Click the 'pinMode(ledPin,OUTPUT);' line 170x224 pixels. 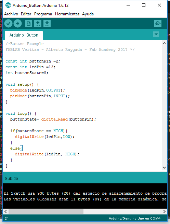38,90
